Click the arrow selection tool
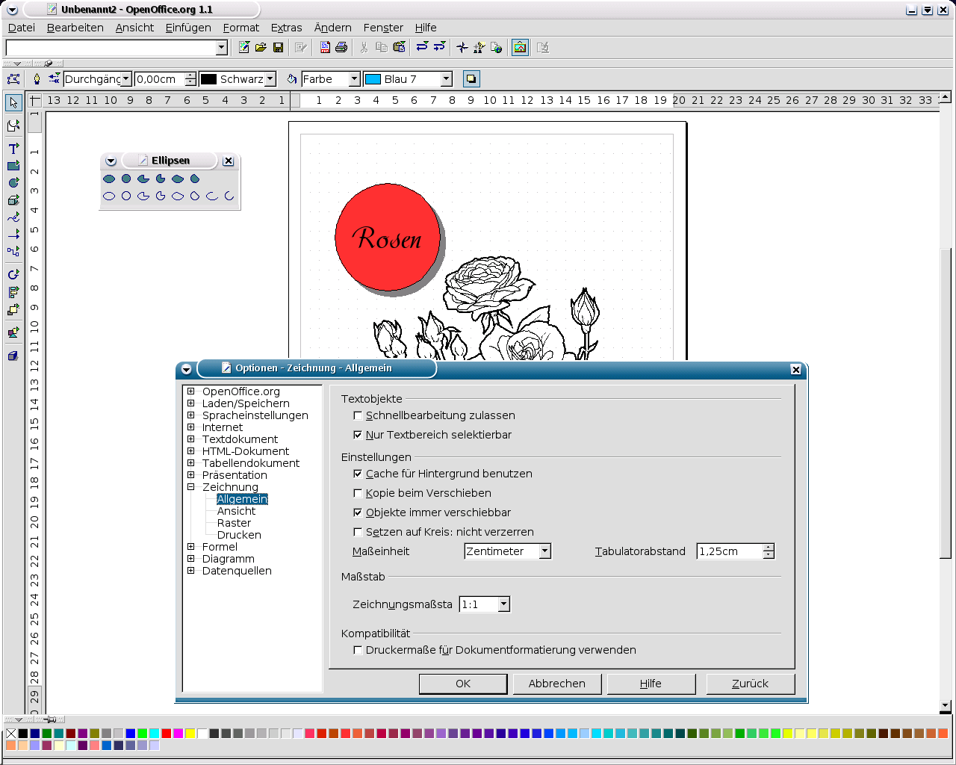956x765 pixels. [x=13, y=102]
